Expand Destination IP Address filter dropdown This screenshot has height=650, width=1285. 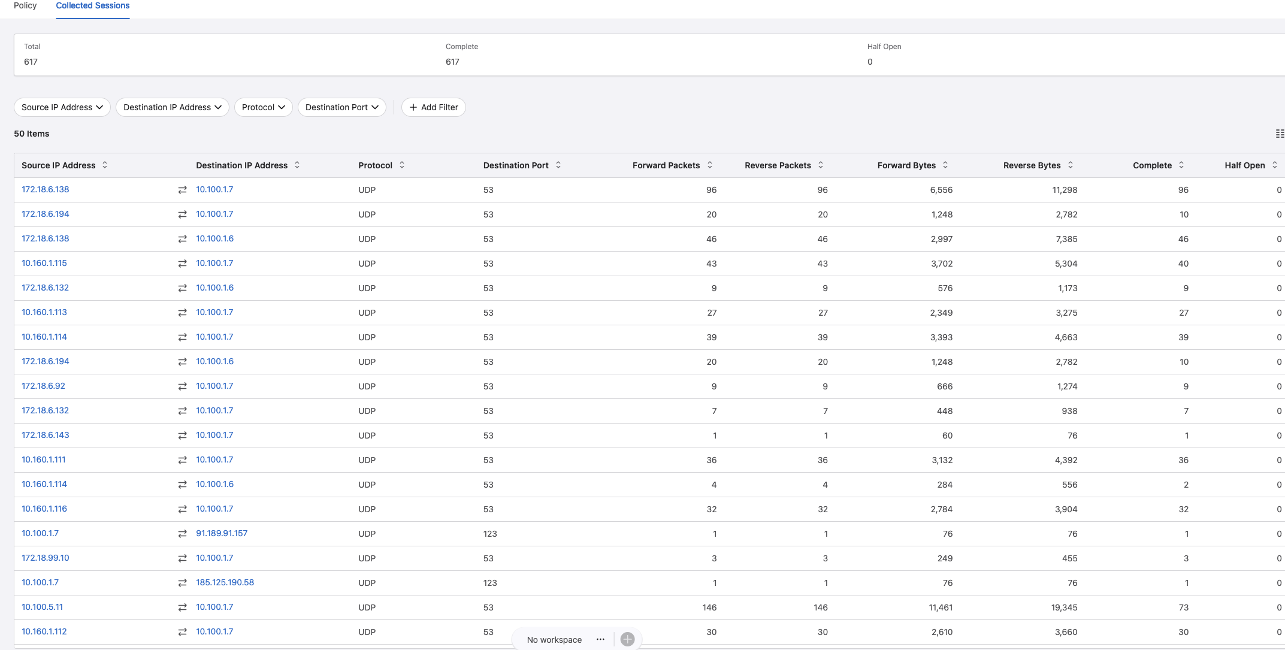tap(173, 107)
